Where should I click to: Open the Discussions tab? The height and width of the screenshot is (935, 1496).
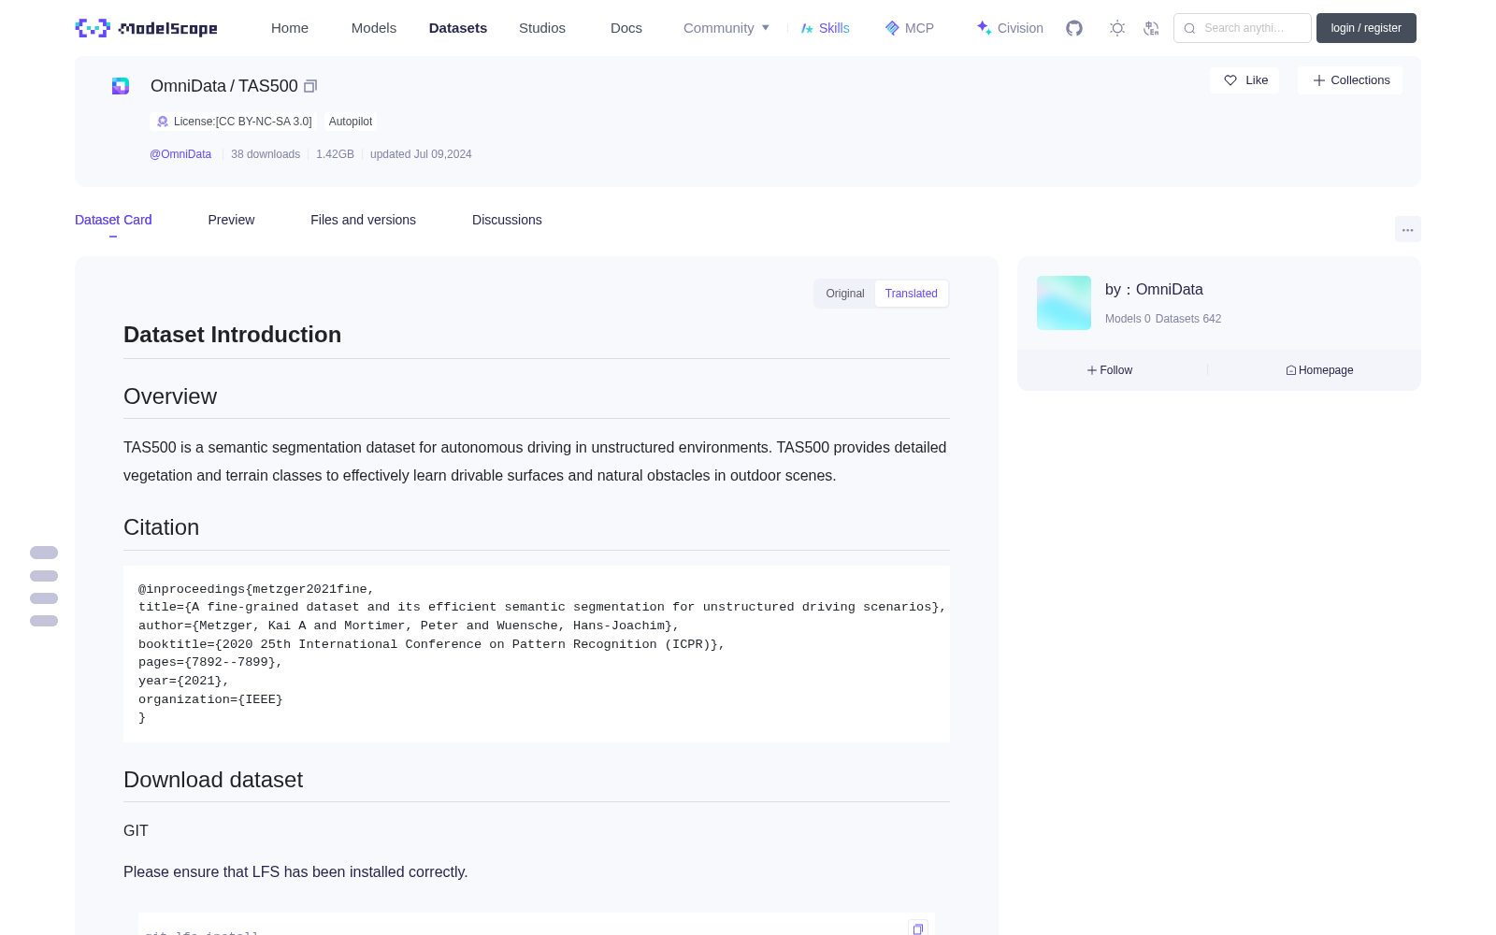[507, 220]
